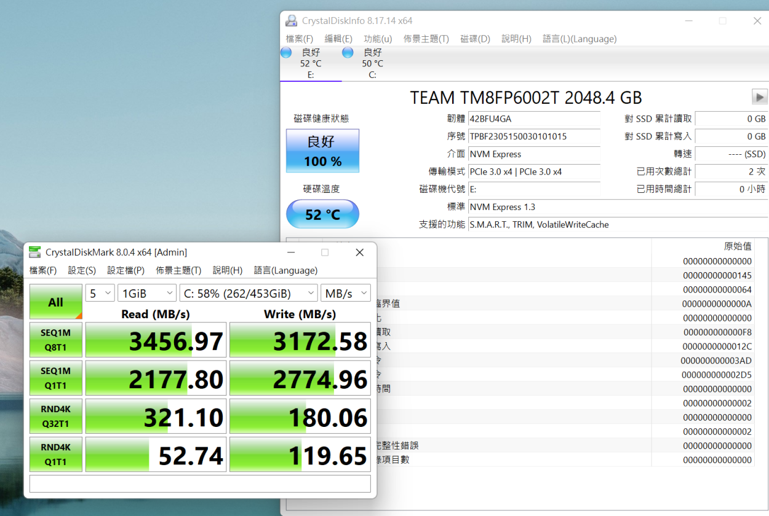Select the C: drive tab at 50 °C

[x=372, y=63]
